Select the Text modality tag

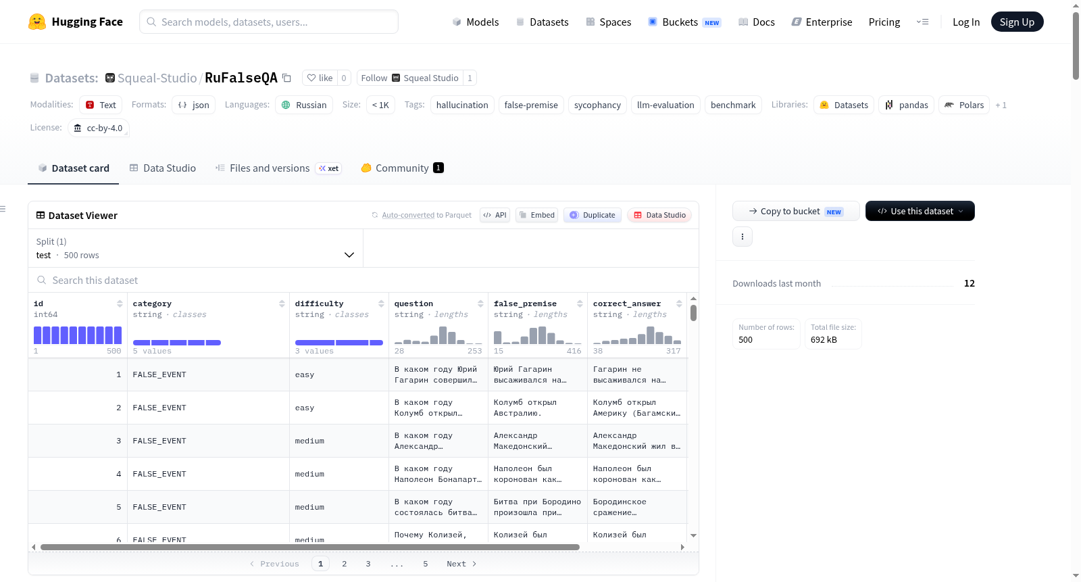(101, 105)
